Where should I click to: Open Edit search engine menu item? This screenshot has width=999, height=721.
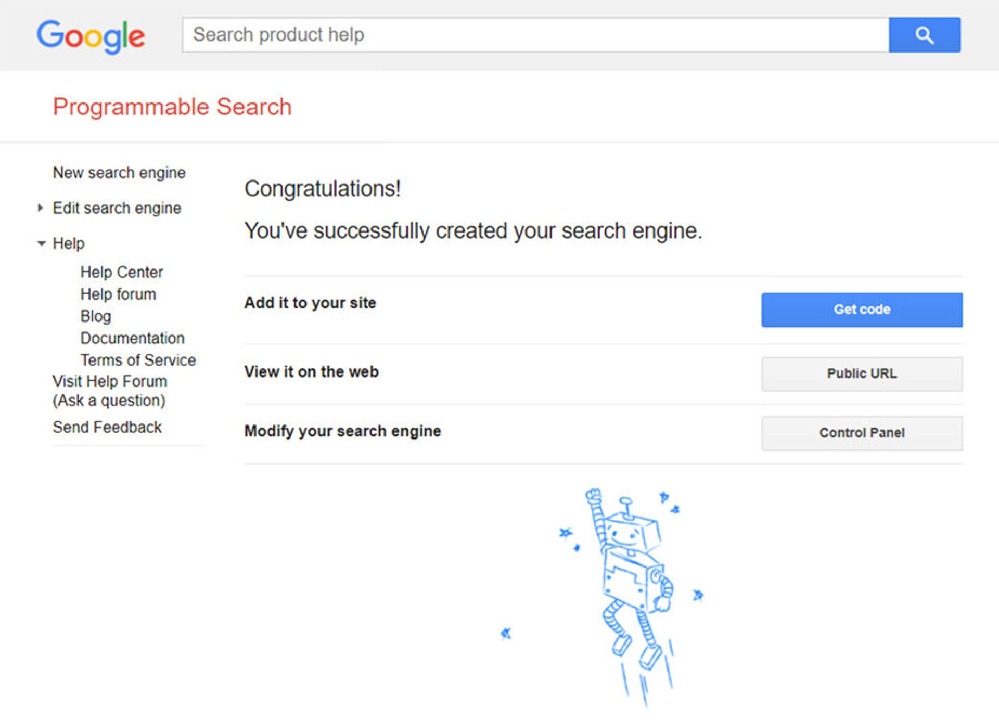click(x=117, y=208)
